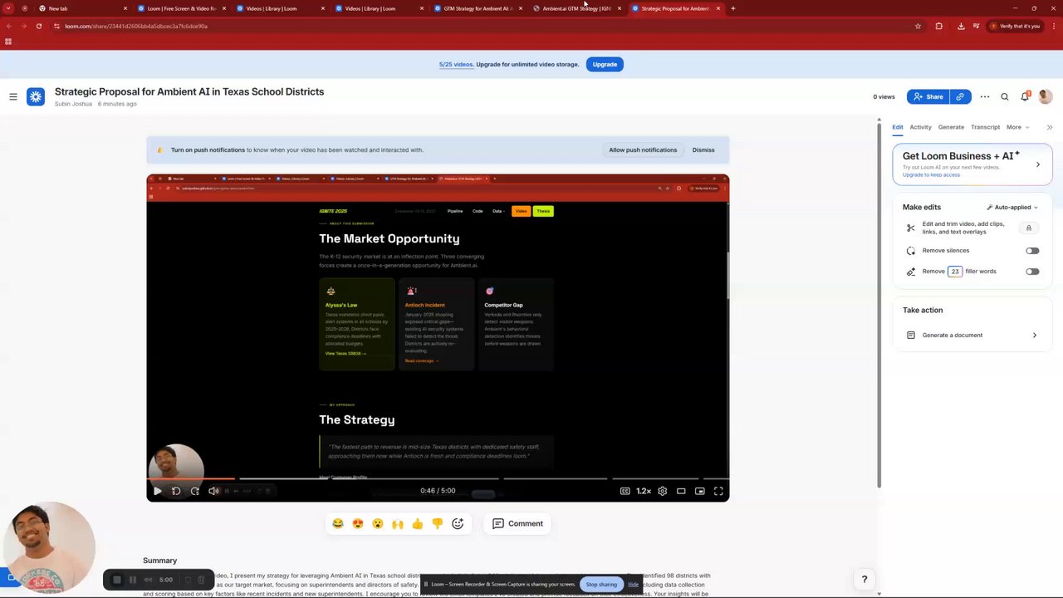Switch to the Transcript tab
Screen dimensions: 1063x598
coord(985,127)
